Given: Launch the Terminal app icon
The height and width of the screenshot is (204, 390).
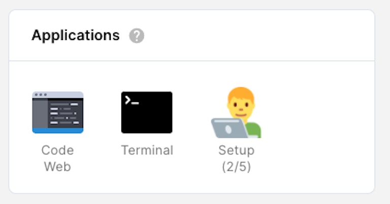Looking at the screenshot, I should pos(147,112).
